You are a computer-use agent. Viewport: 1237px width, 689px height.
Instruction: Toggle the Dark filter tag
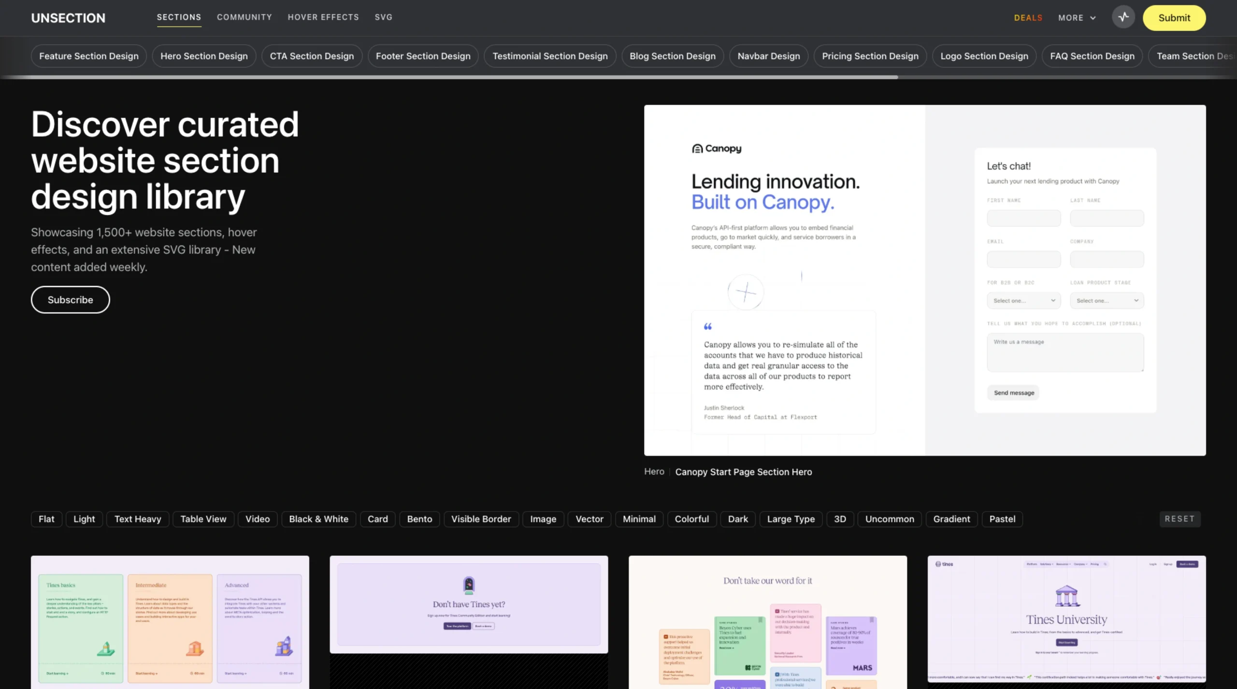click(x=737, y=519)
